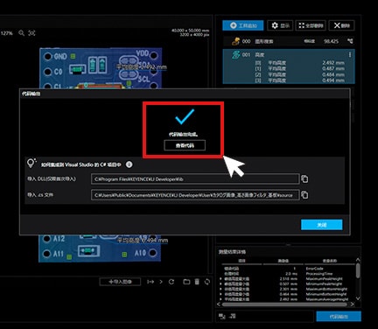Open display settings with the gear button
The width and height of the screenshot is (378, 329).
(x=280, y=25)
